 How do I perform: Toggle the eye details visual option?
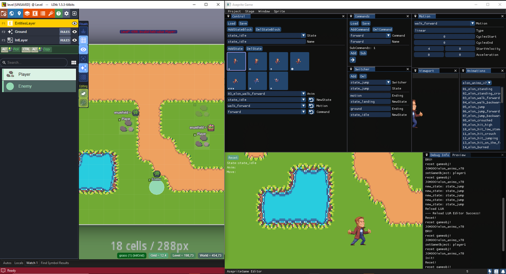[83, 50]
